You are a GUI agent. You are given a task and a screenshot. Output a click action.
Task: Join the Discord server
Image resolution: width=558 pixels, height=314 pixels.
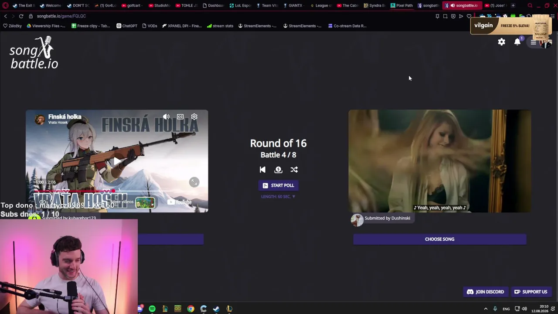(485, 292)
